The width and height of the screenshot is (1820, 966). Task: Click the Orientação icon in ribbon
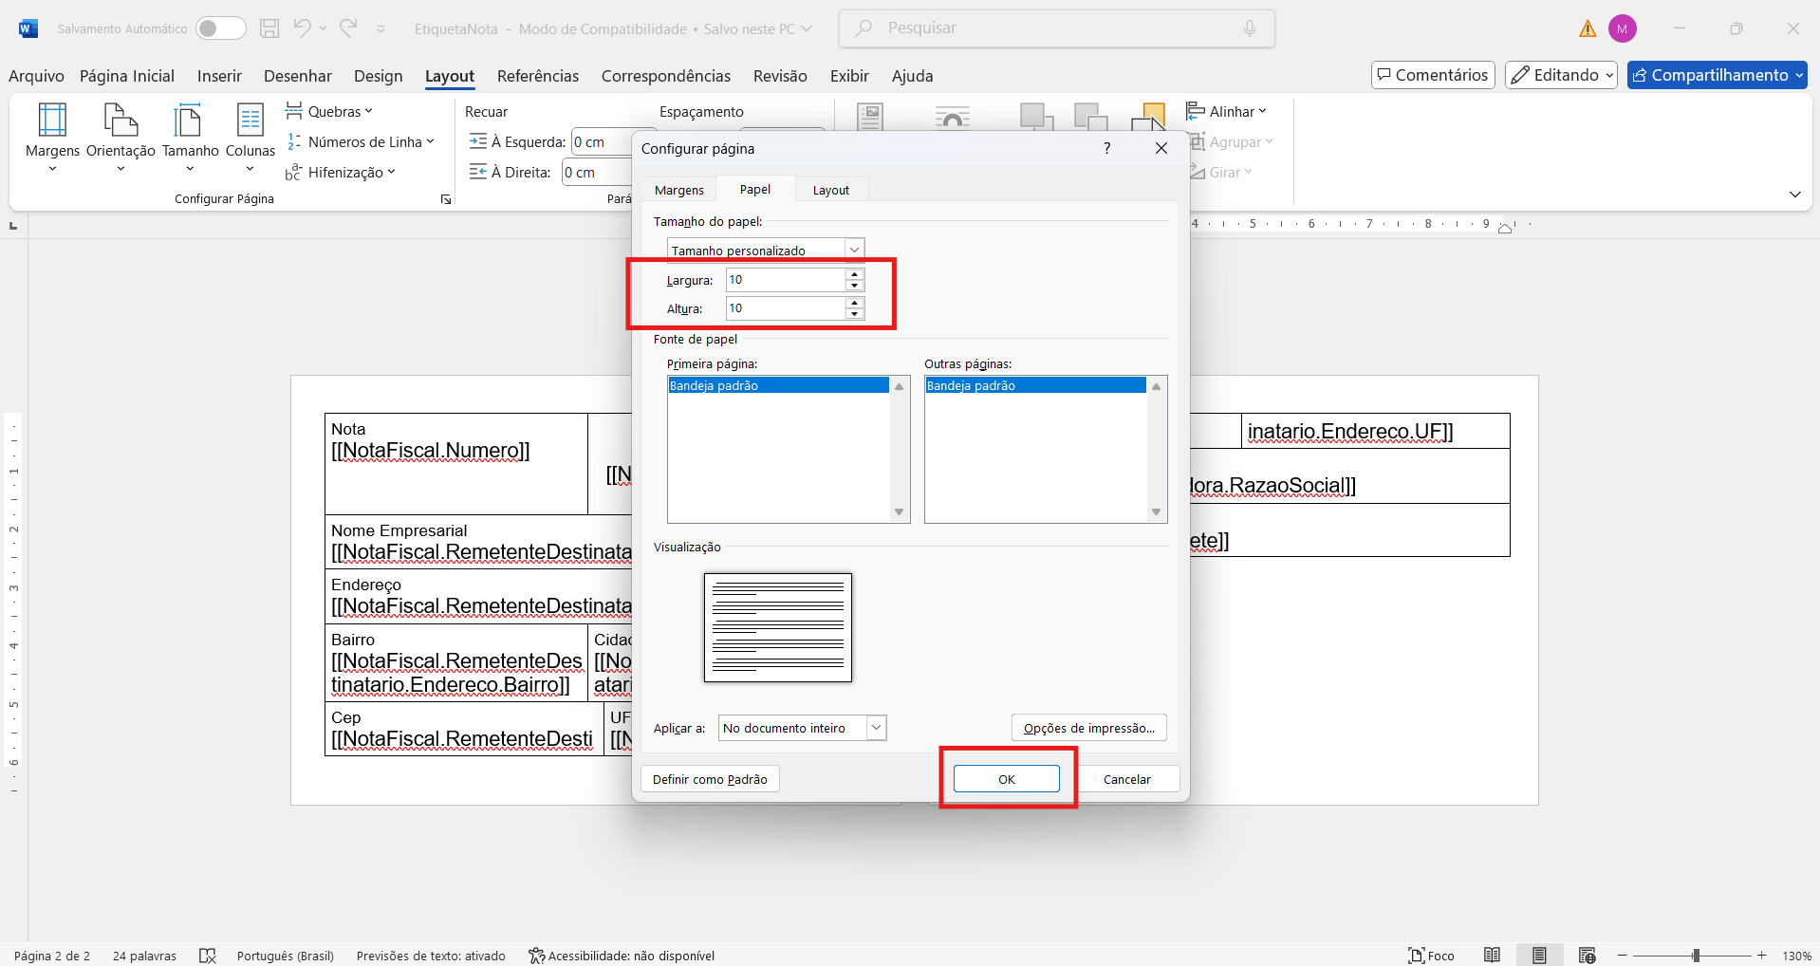[121, 121]
